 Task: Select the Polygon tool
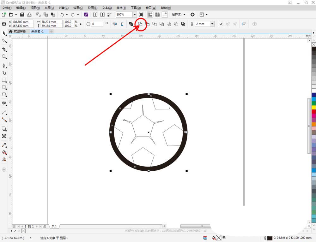point(4,94)
